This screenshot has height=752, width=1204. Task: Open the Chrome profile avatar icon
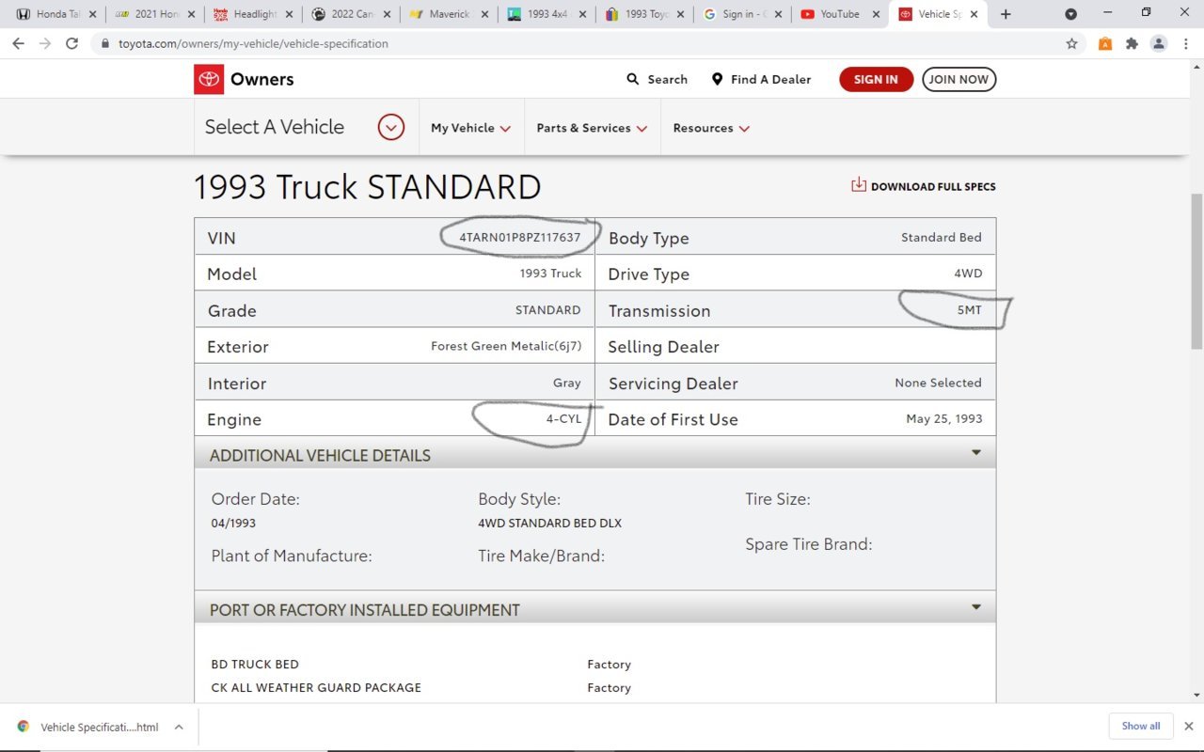[1159, 43]
